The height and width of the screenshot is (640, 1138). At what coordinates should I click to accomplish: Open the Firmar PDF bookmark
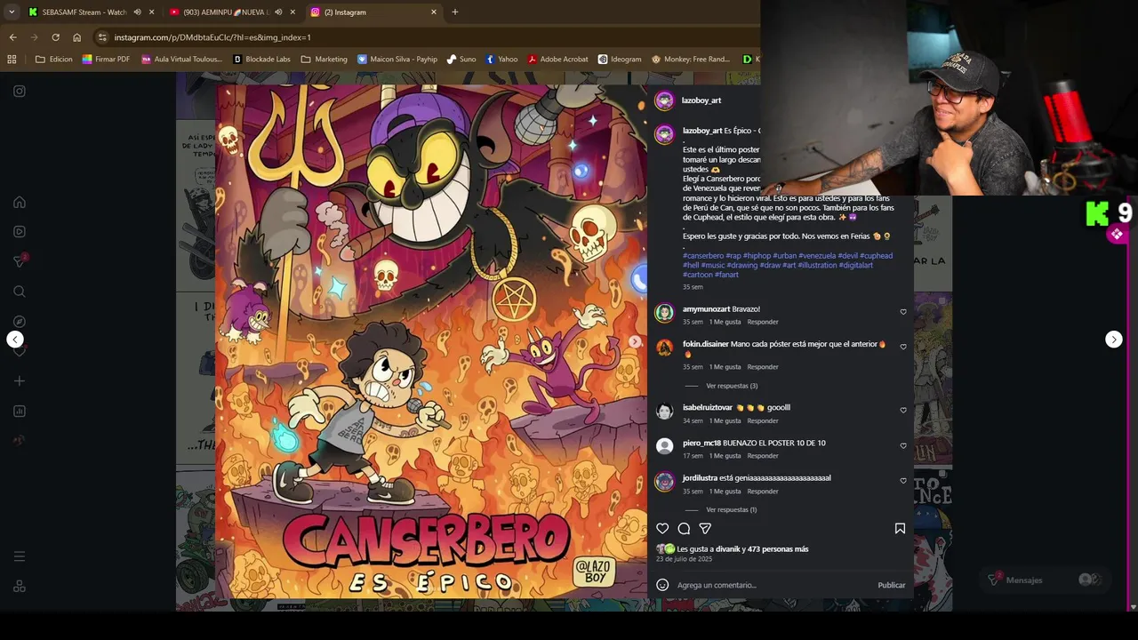tap(106, 60)
